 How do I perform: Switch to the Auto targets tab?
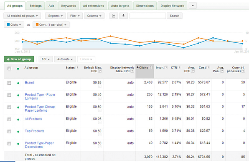(120, 6)
